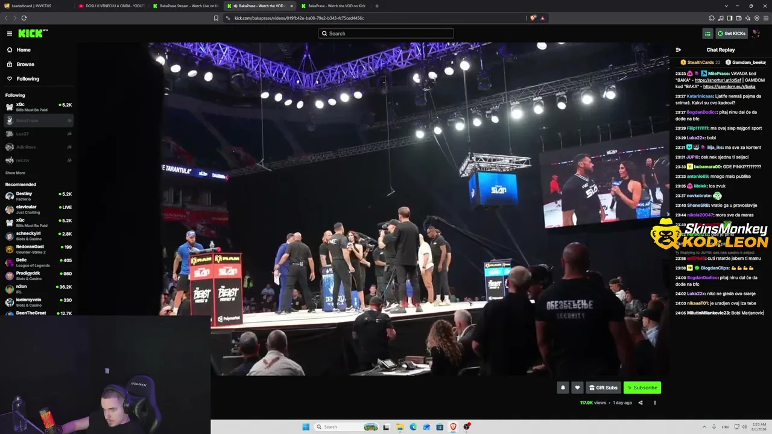Open the Kick hamburger sidebar menu
This screenshot has width=772, height=434.
coord(10,34)
